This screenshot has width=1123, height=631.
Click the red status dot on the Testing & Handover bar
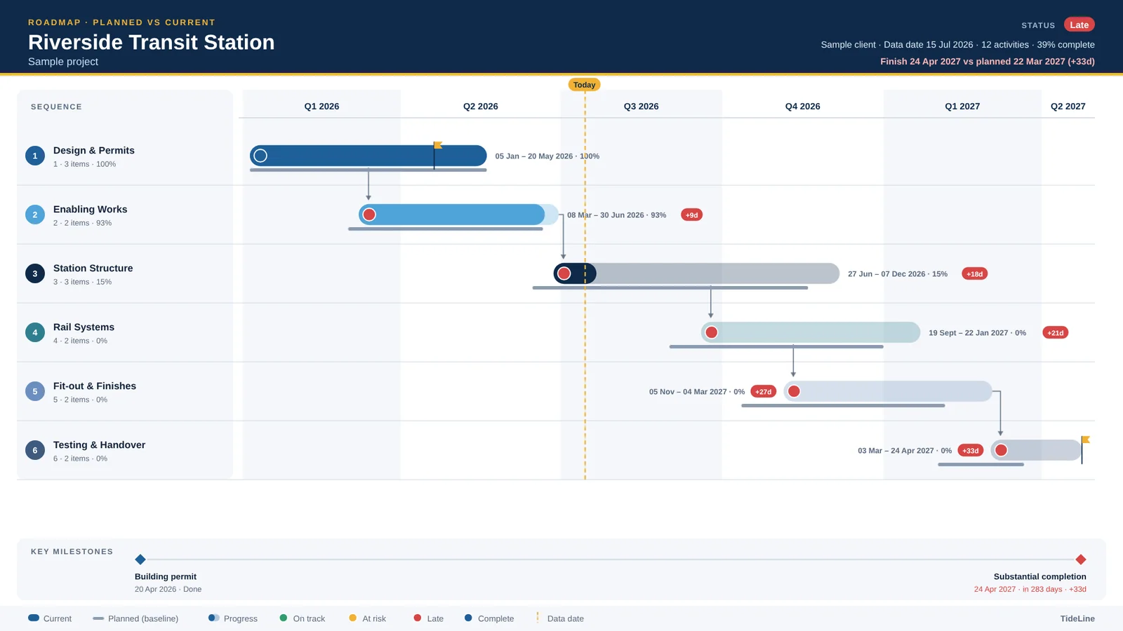(1002, 450)
